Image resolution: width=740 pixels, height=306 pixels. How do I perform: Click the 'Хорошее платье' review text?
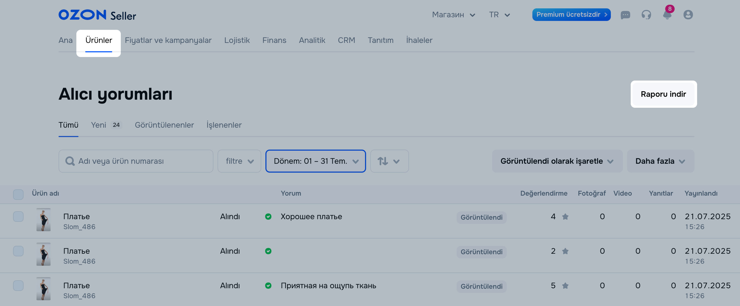(311, 217)
